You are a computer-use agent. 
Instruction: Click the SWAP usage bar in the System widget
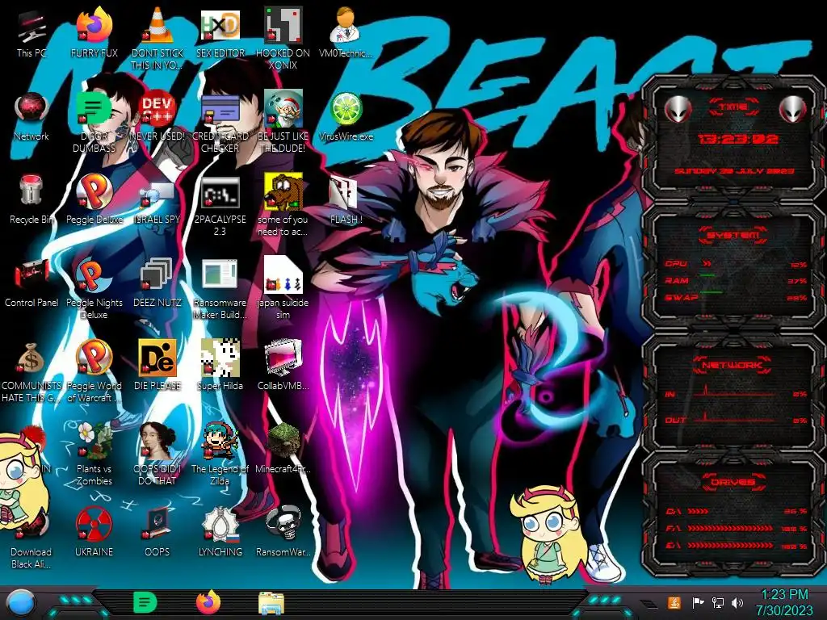click(x=711, y=292)
